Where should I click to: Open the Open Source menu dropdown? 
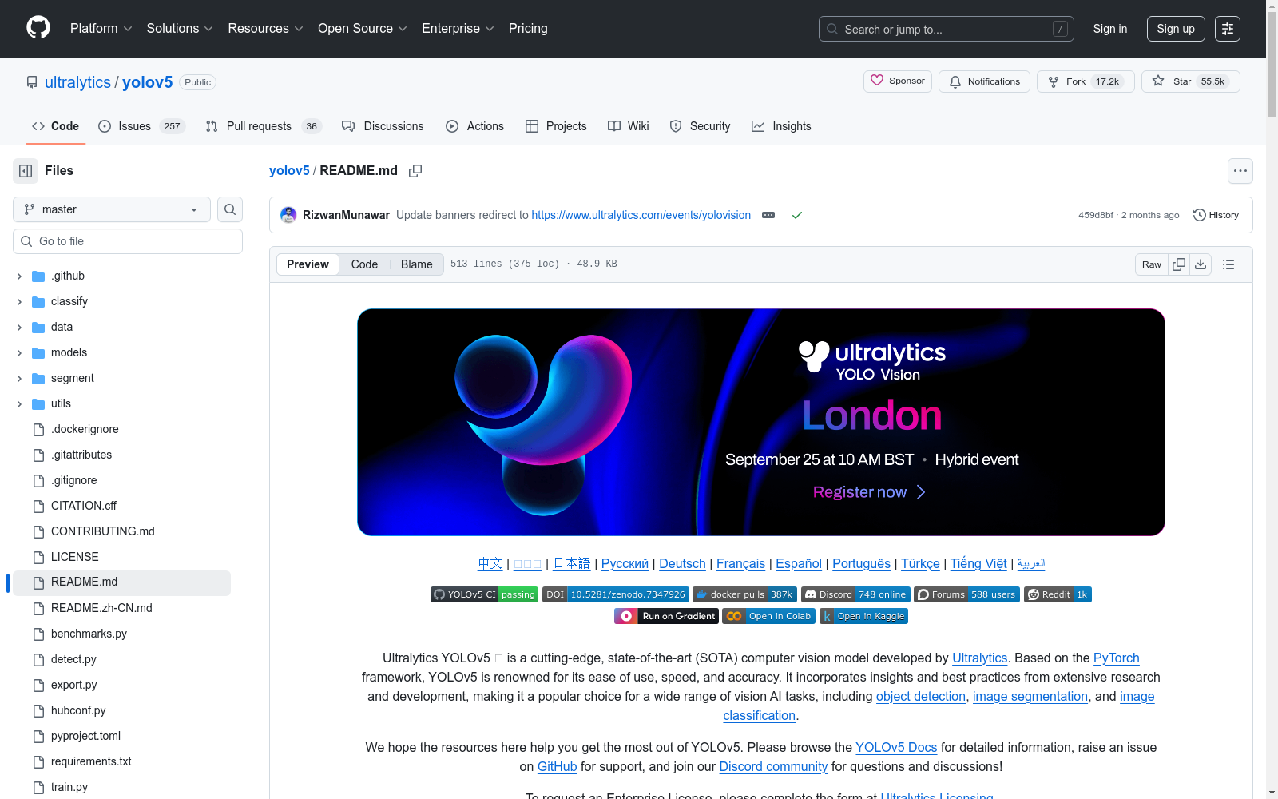click(x=363, y=29)
